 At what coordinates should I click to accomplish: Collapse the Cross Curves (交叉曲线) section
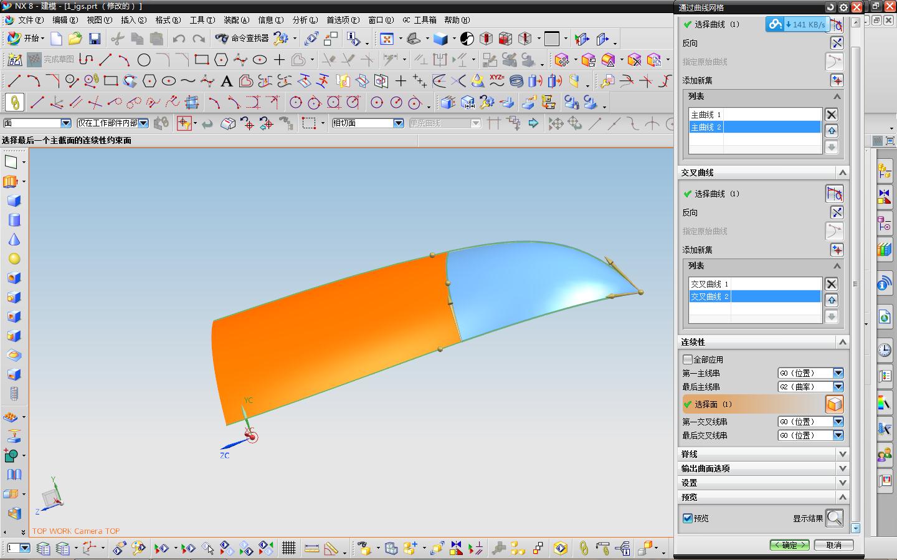click(x=842, y=173)
